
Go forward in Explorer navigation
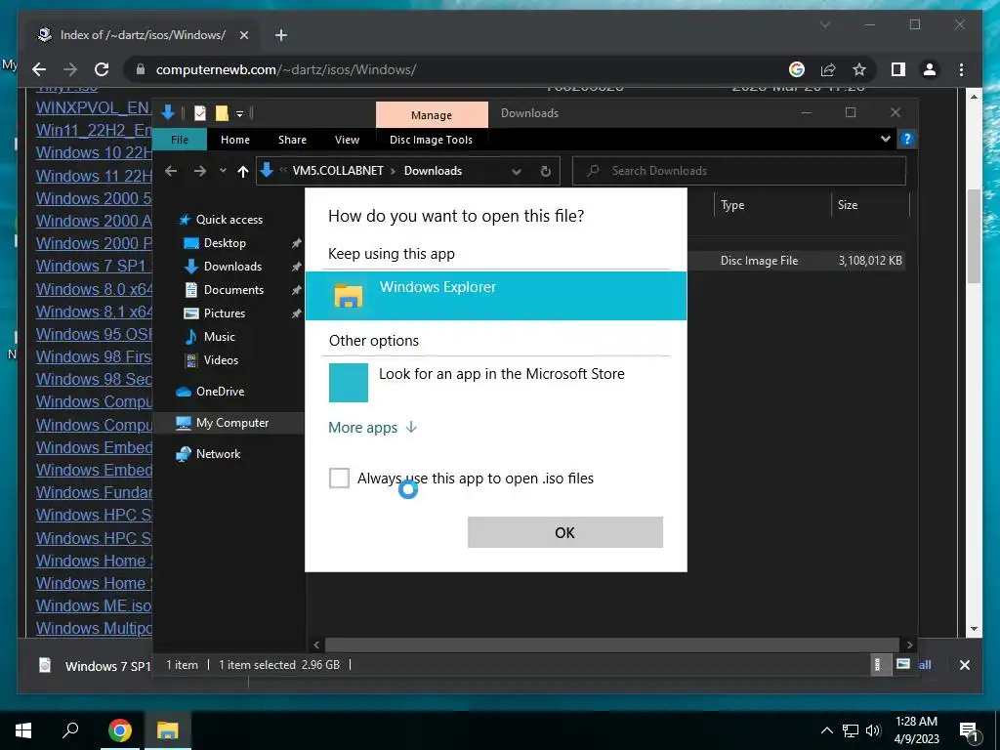click(x=199, y=171)
